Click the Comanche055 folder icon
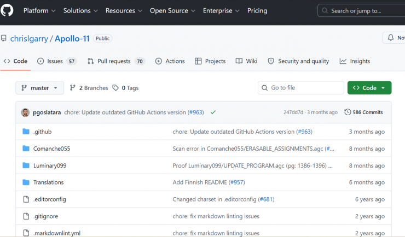This screenshot has height=237, width=405. (26, 149)
